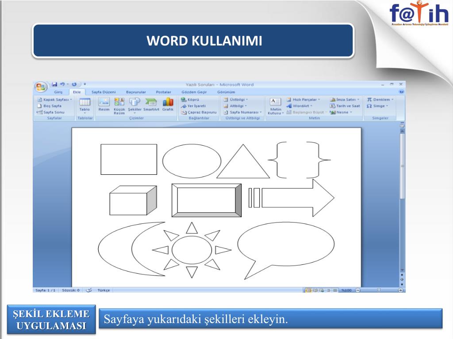This screenshot has width=453, height=339.
Task: Click the Save icon in quick access toolbar
Action: point(54,84)
